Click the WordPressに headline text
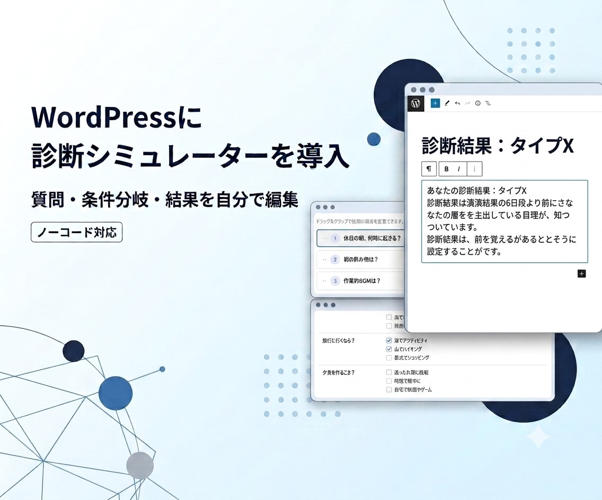Screen dimensions: 602x500 pyautogui.click(x=117, y=117)
